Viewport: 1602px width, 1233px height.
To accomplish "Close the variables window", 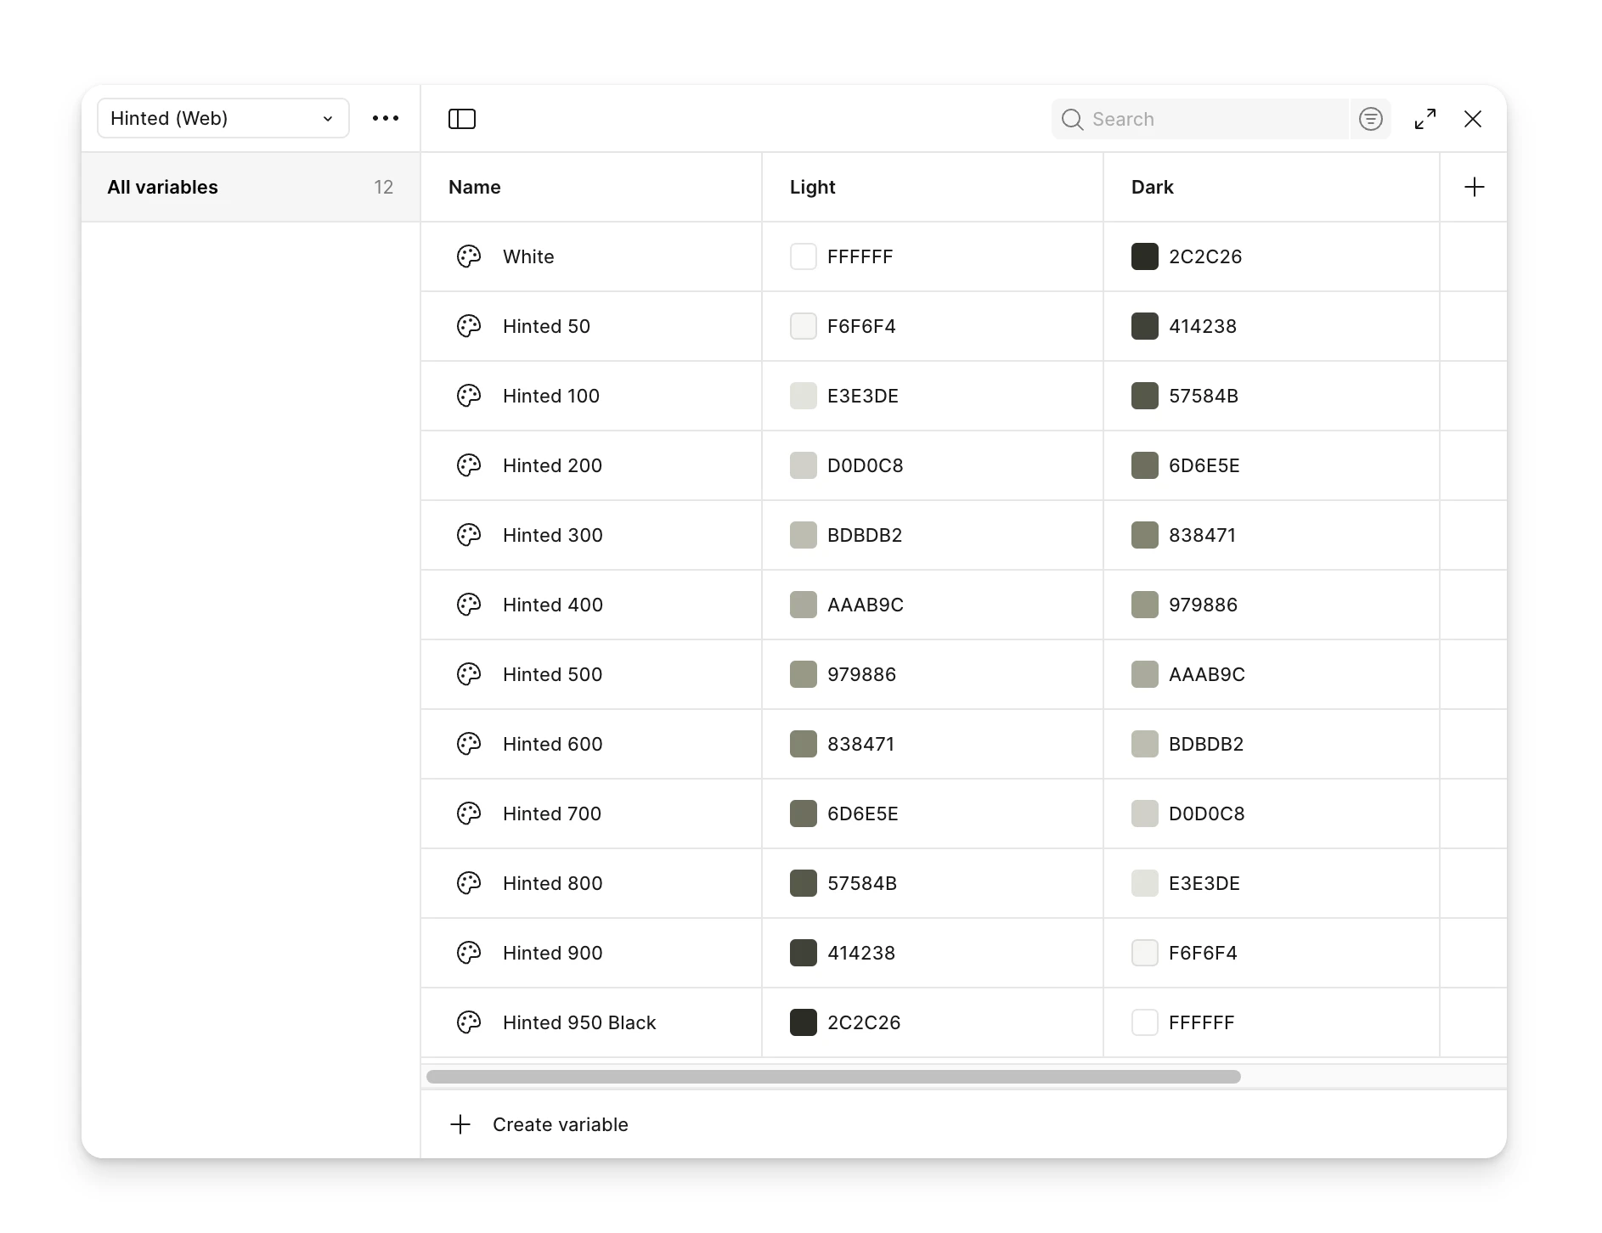I will click(1473, 119).
